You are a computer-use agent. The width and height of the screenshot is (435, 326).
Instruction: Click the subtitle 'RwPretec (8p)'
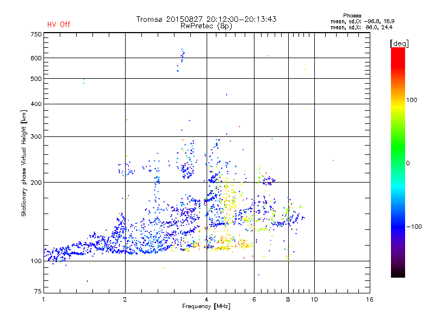pos(206,26)
